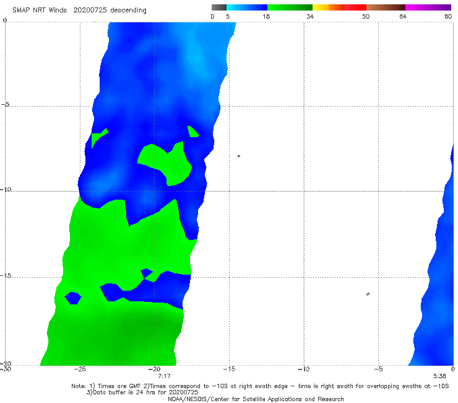Click the latitude axis label '-15'
Image resolution: width=458 pixels, height=403 pixels.
pyautogui.click(x=5, y=276)
